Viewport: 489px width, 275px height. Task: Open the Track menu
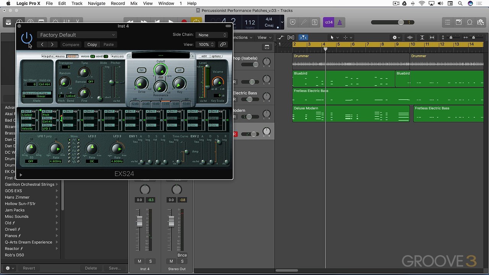pyautogui.click(x=77, y=3)
